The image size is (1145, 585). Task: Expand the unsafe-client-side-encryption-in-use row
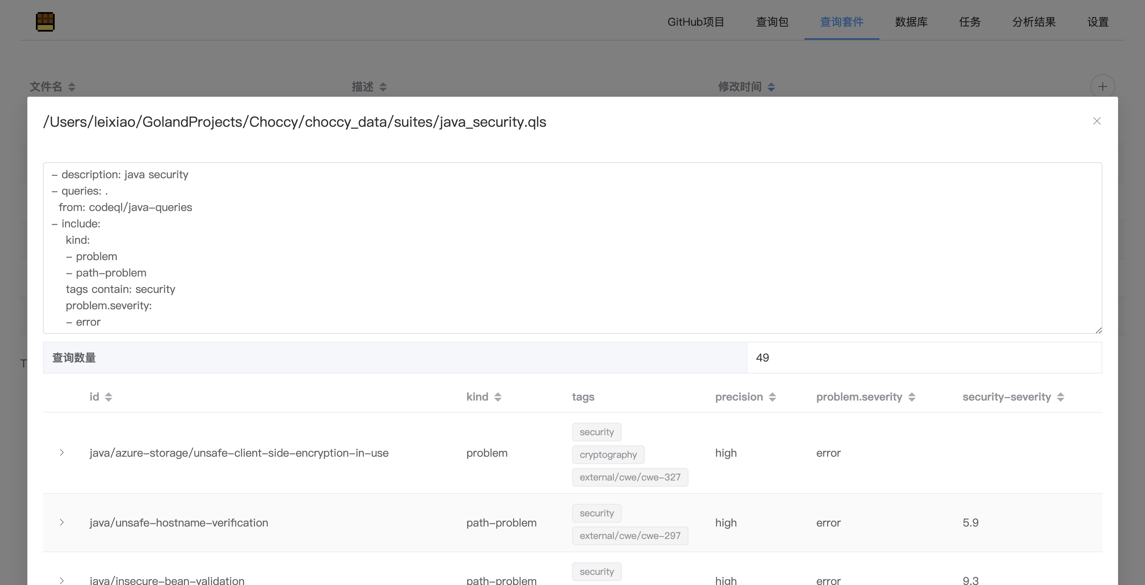(x=62, y=453)
